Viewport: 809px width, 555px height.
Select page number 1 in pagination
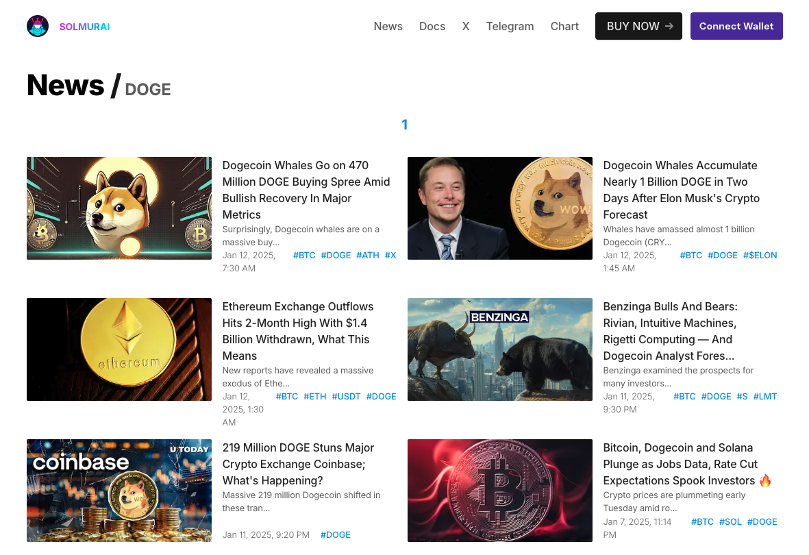point(405,125)
